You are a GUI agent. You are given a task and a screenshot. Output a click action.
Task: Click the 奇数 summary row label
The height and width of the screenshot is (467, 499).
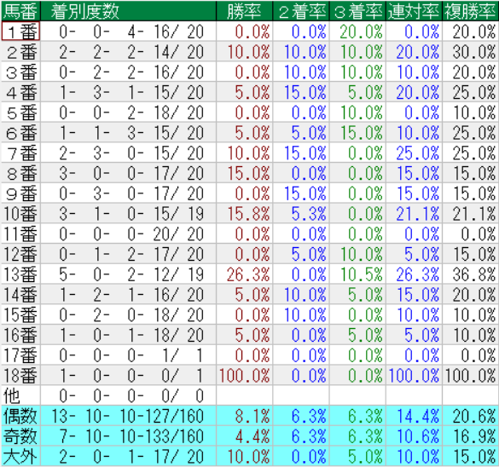tap(20, 436)
